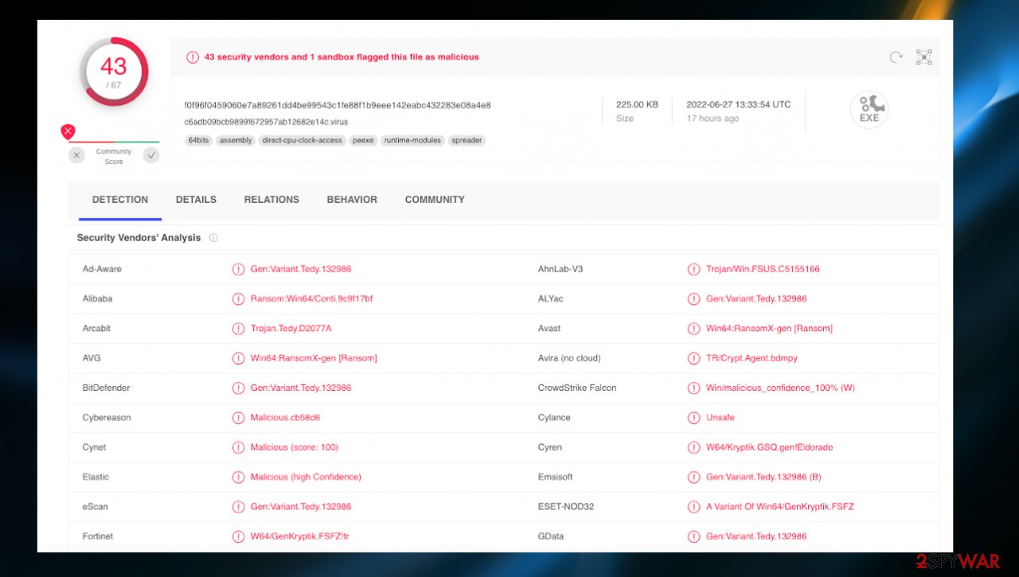
Task: Click the community score bar
Action: [x=114, y=142]
